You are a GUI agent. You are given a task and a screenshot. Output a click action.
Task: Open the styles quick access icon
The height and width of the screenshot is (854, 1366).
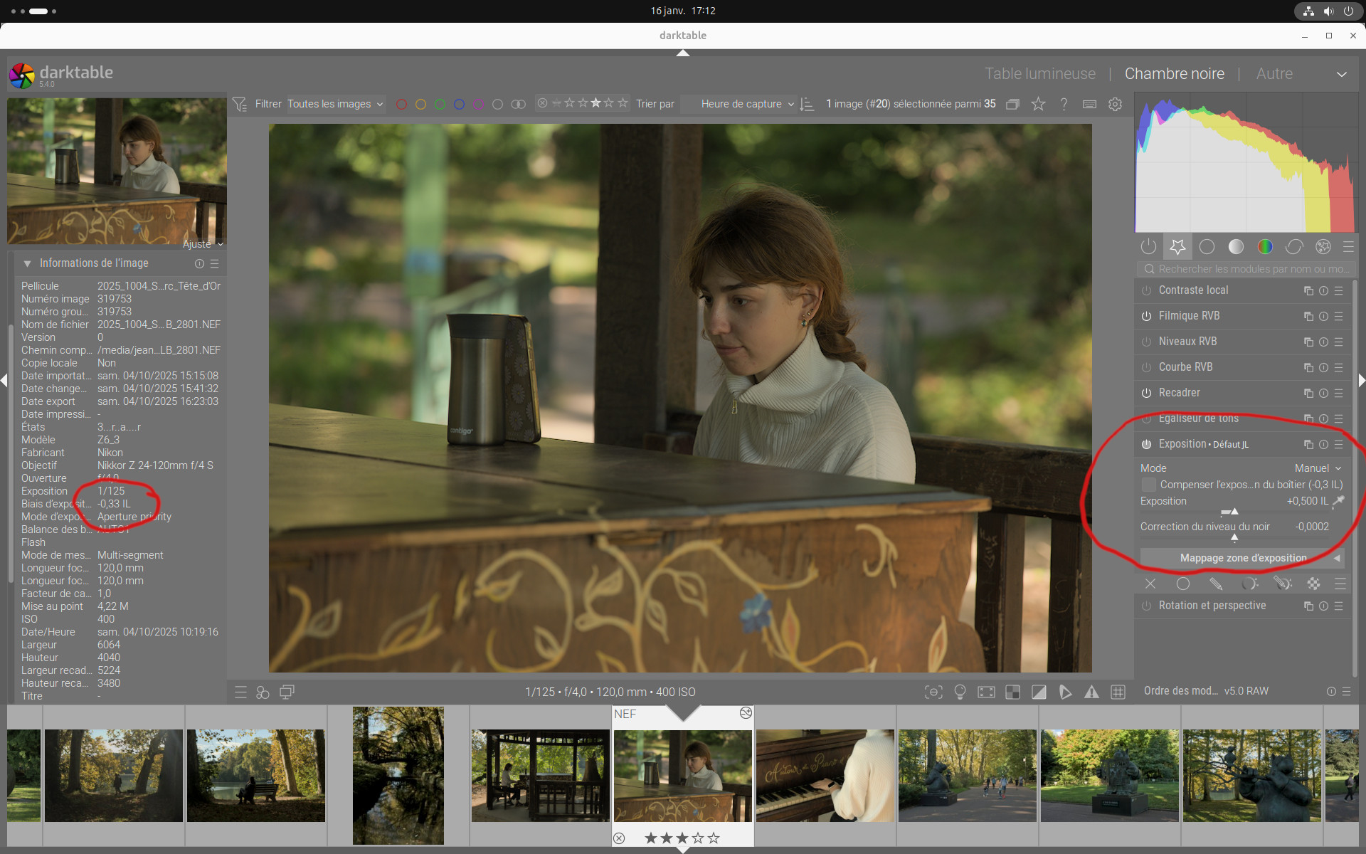point(263,692)
